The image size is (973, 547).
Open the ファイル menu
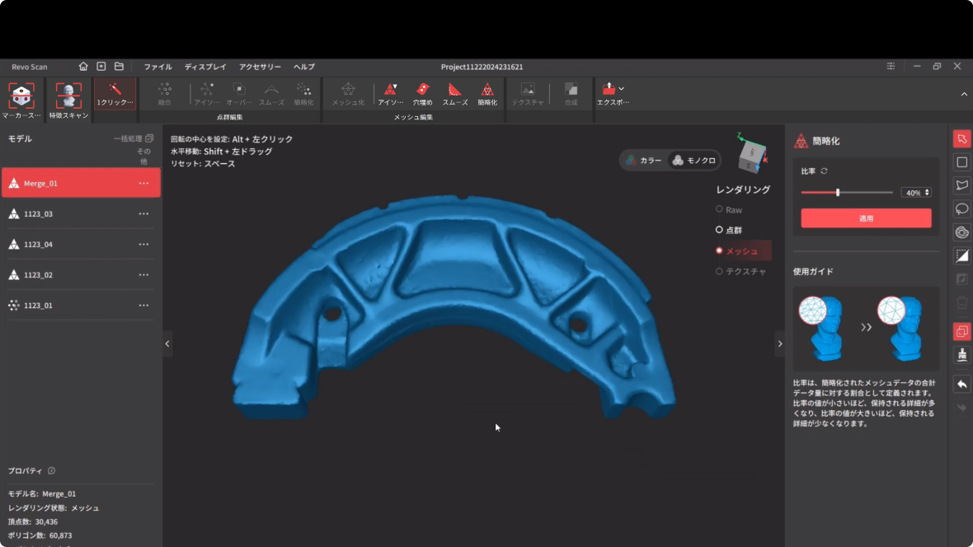click(x=157, y=67)
